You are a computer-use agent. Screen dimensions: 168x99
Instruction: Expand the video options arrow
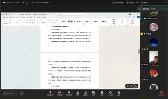coord(63,93)
